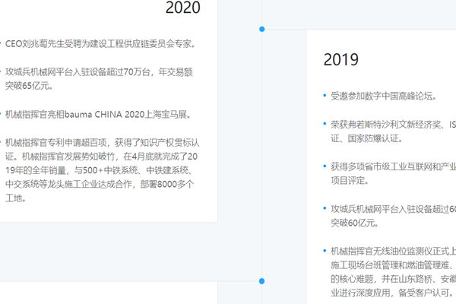
Task: Select the 2019 year heading
Action: coord(341,59)
